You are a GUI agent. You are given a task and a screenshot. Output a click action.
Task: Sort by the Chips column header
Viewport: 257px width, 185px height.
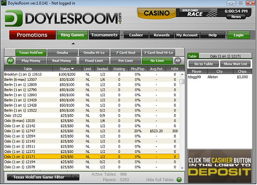(242, 71)
